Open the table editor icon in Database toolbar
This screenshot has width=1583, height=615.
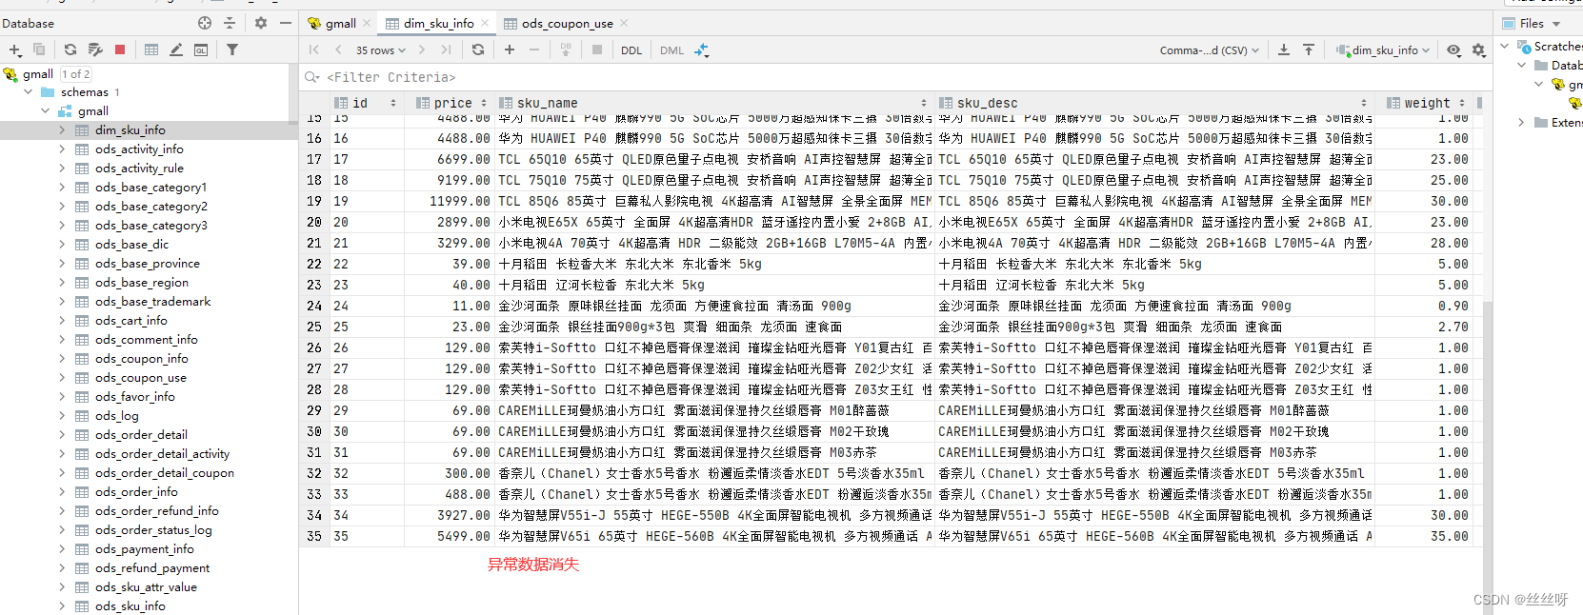point(151,50)
